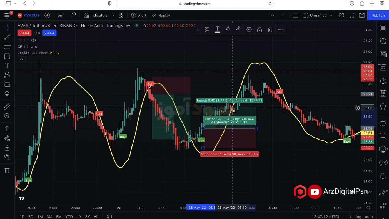Viewport: 389px width, 219px height.
Task: Remove drawings with left sidebar trash icon
Action: (7, 170)
